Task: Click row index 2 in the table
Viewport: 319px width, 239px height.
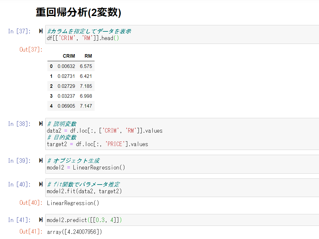Action: click(x=51, y=86)
